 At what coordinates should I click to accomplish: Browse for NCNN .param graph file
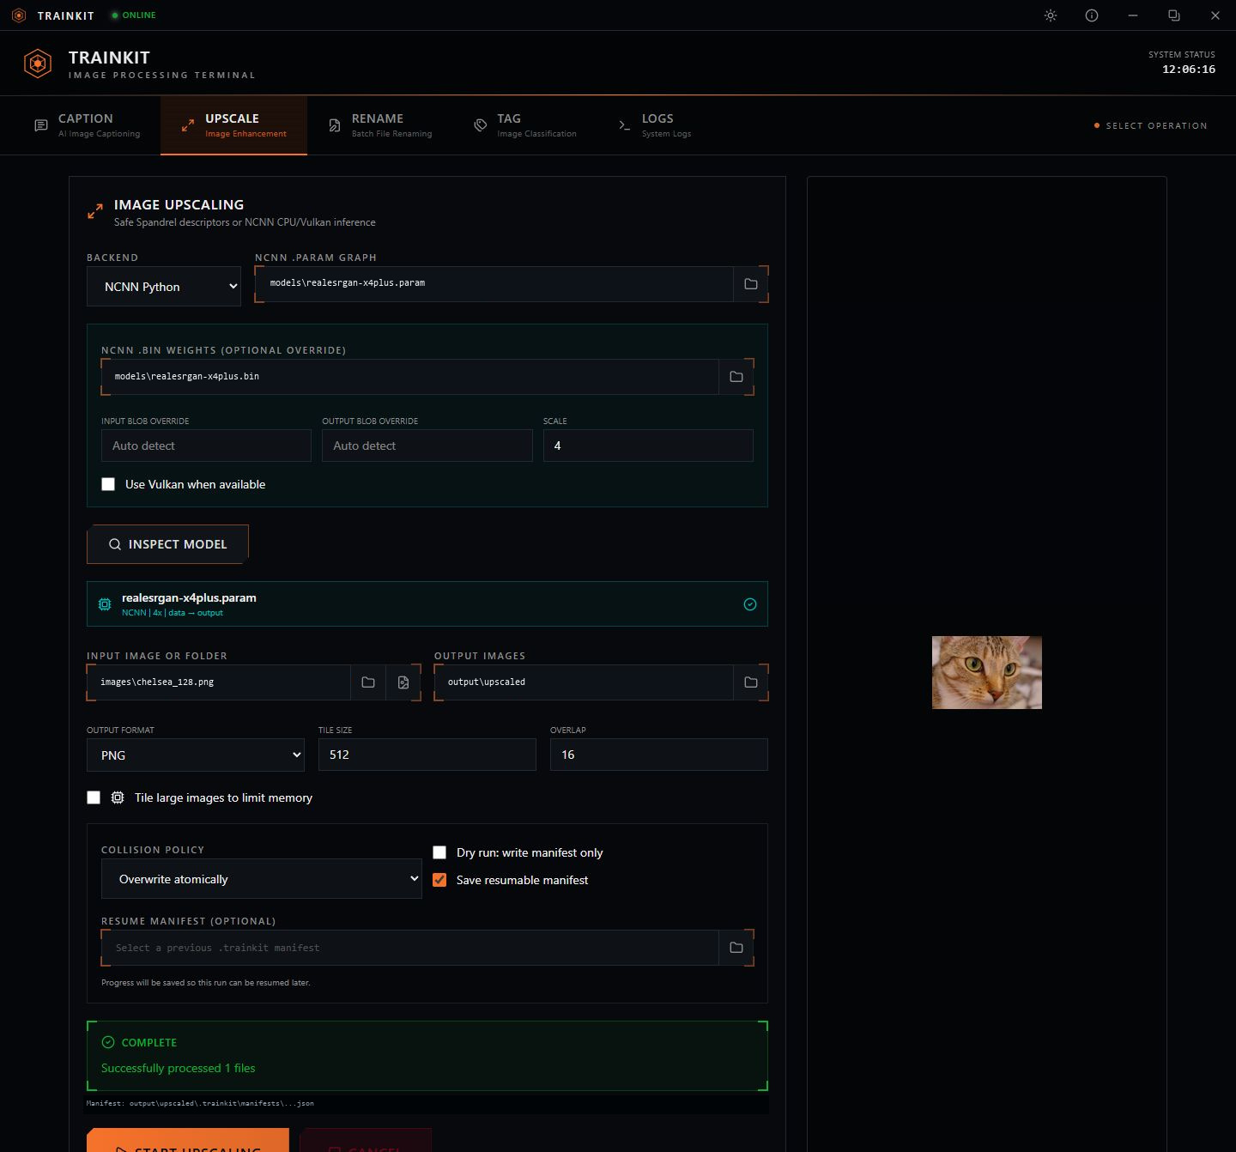[751, 284]
